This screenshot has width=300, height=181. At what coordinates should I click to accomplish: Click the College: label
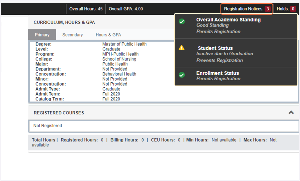44,59
